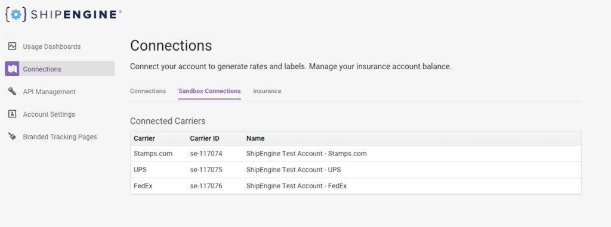Click carrier ID se-117074
The image size is (611, 227).
206,154
